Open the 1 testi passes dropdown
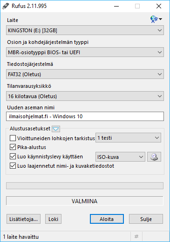The height and width of the screenshot is (242, 170). point(128,138)
